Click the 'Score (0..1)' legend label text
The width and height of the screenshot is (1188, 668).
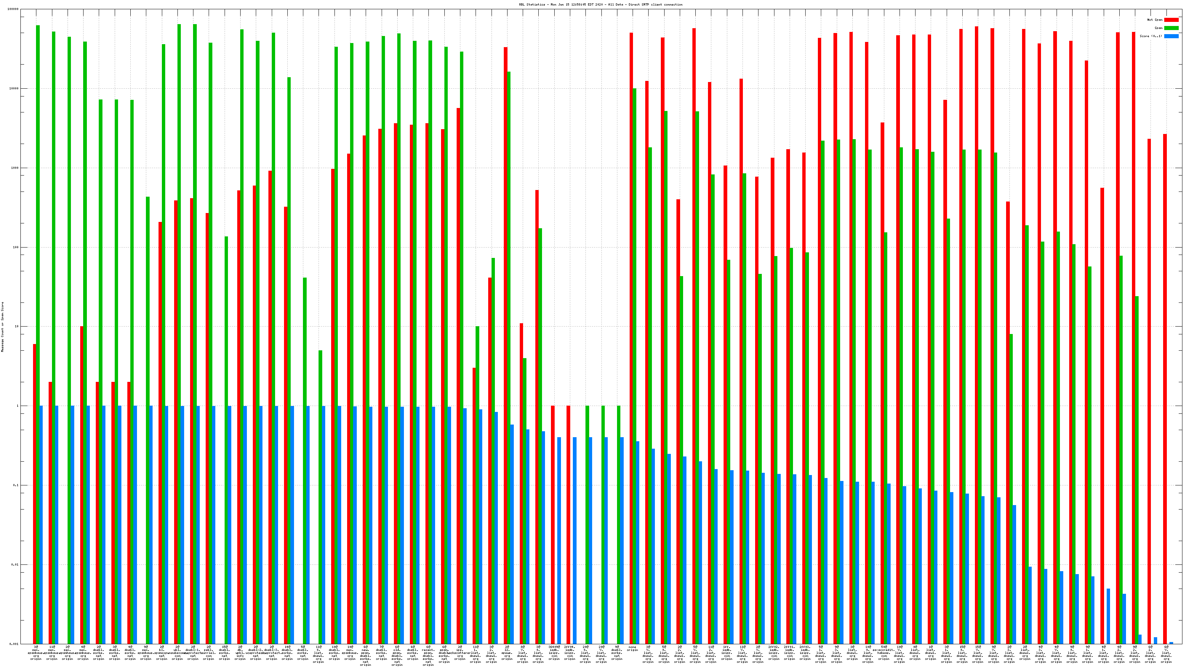[1151, 36]
